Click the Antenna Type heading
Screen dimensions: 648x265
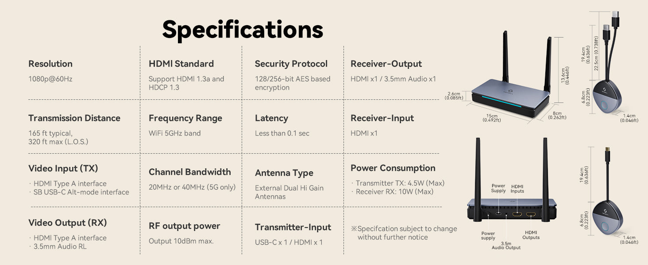pyautogui.click(x=284, y=173)
